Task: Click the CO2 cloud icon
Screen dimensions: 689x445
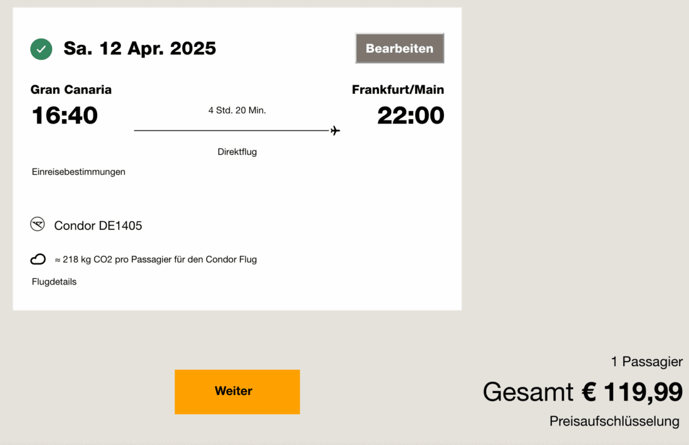Action: 38,259
